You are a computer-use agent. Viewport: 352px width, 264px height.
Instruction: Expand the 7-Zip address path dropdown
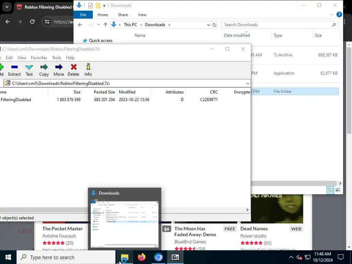pyautogui.click(x=247, y=84)
